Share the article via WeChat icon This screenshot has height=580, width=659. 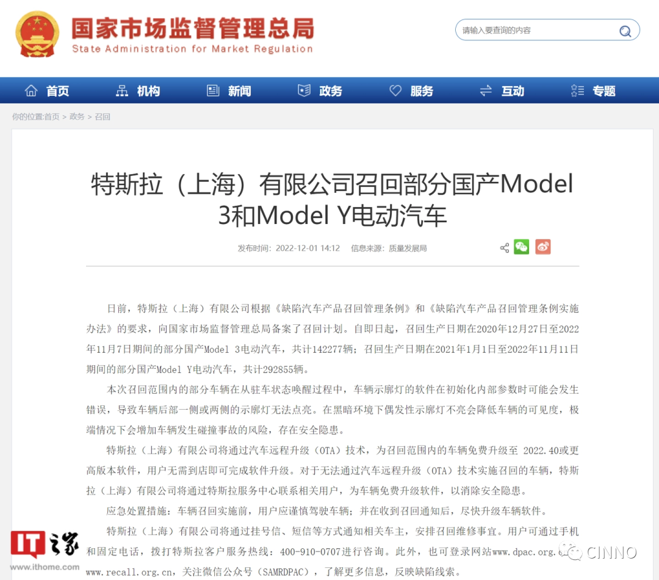click(522, 247)
